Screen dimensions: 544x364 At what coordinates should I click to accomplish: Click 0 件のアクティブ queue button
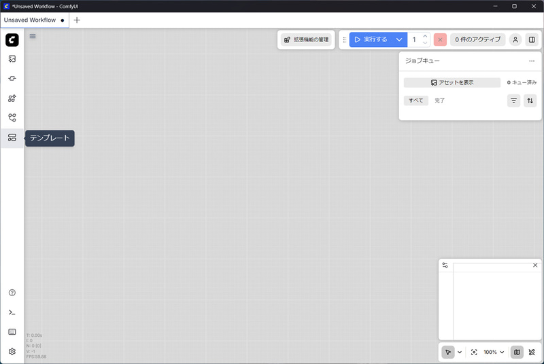click(x=478, y=39)
